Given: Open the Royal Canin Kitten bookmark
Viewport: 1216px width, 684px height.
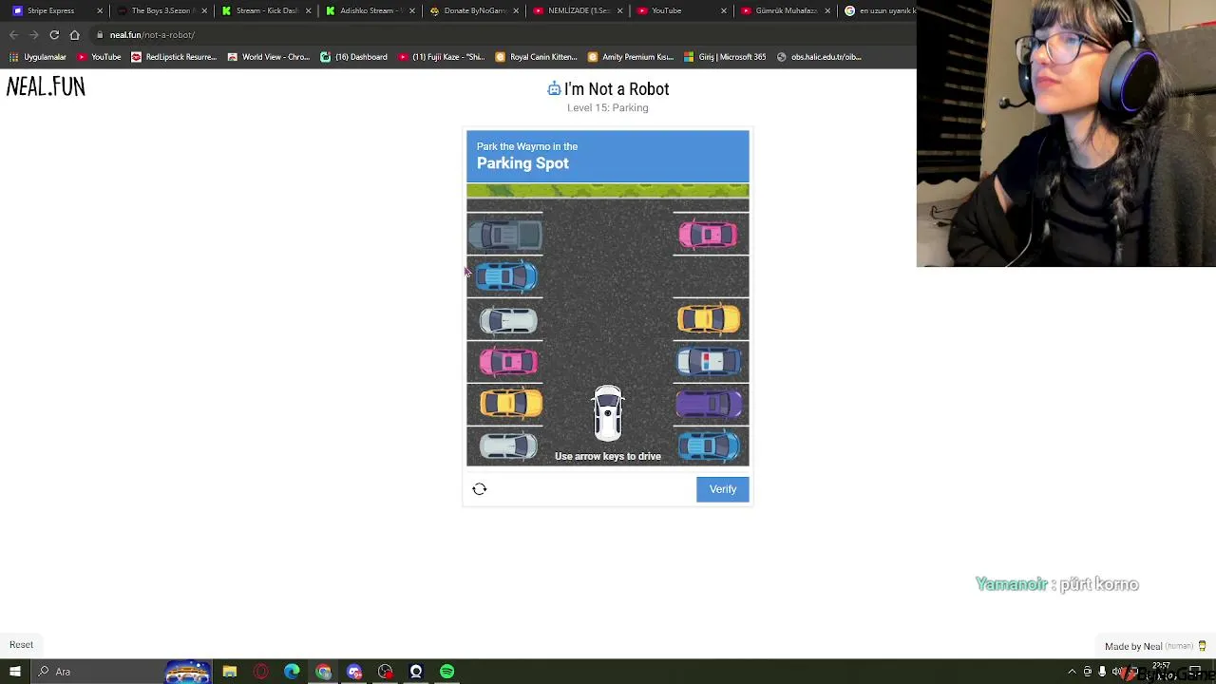Looking at the screenshot, I should click(537, 57).
